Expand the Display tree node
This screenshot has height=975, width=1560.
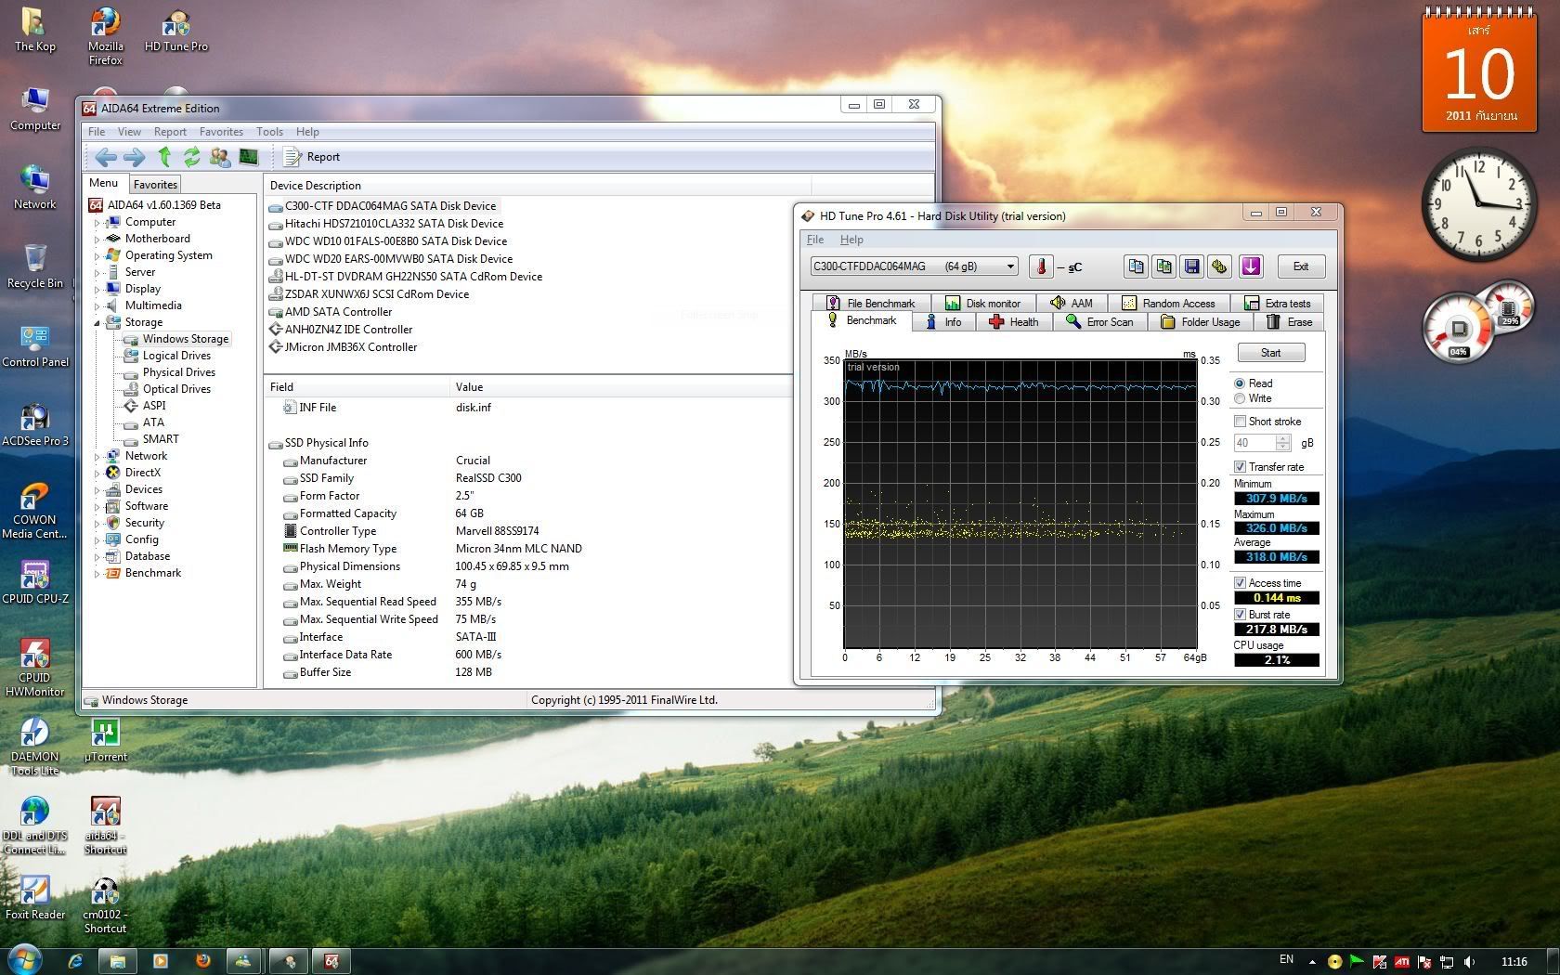pyautogui.click(x=97, y=290)
